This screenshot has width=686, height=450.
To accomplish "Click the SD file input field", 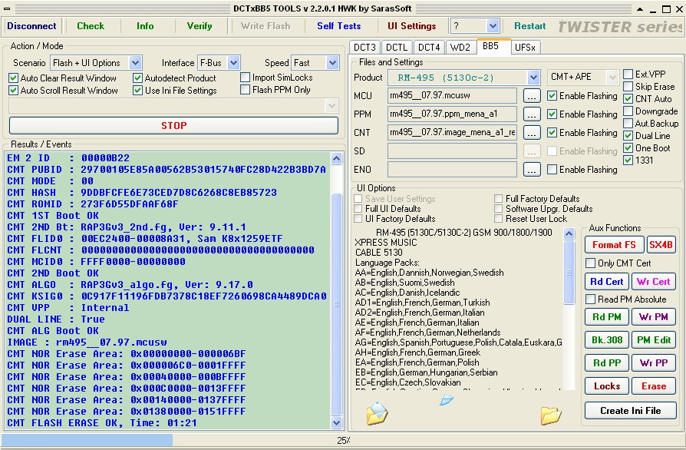I will click(x=452, y=151).
